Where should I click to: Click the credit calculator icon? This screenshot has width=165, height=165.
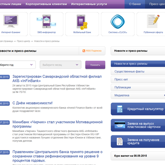[120, 109]
